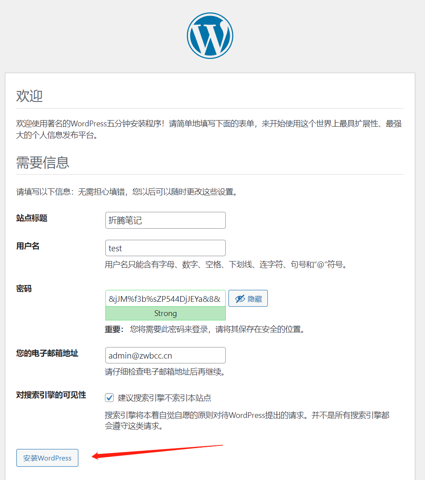Click inside the 密码 password field
This screenshot has height=480, width=425.
click(166, 298)
